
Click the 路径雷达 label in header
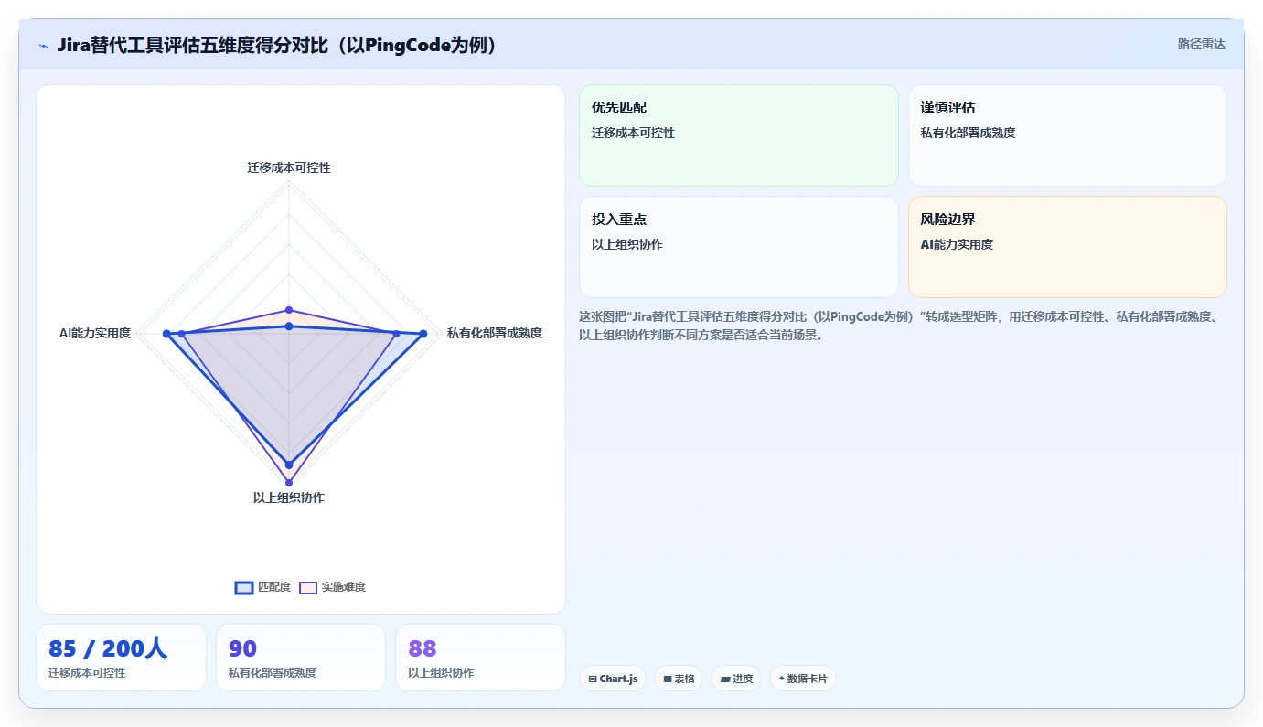[x=1201, y=44]
